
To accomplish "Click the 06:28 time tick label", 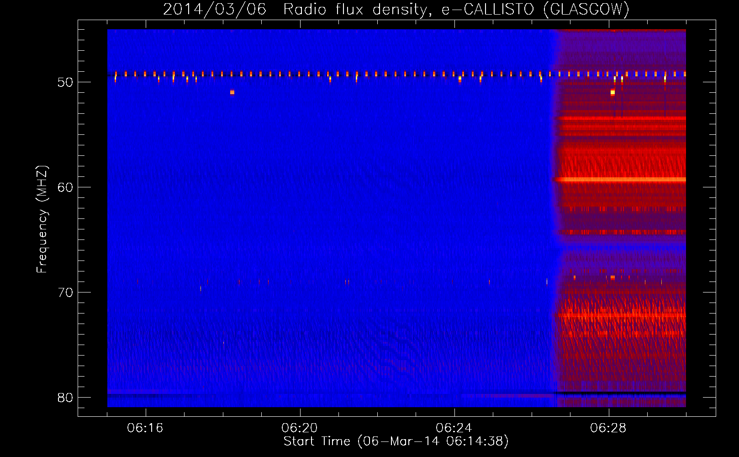I will point(608,428).
